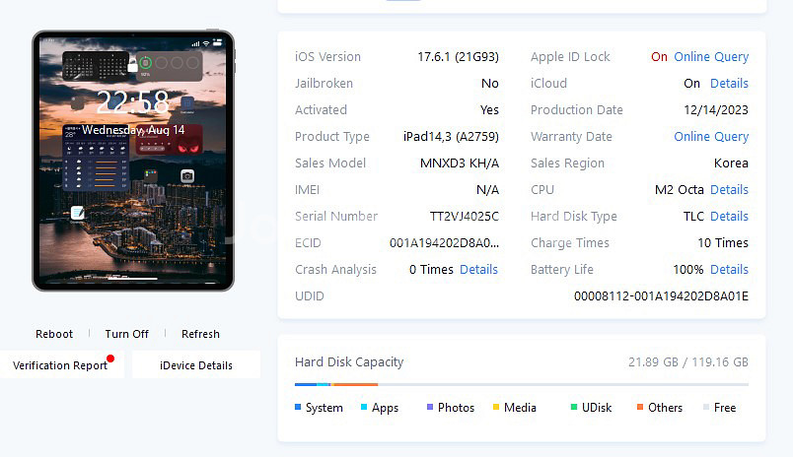Open Online Query for Apple ID Lock
Screen dimensions: 793x457
pyautogui.click(x=711, y=57)
